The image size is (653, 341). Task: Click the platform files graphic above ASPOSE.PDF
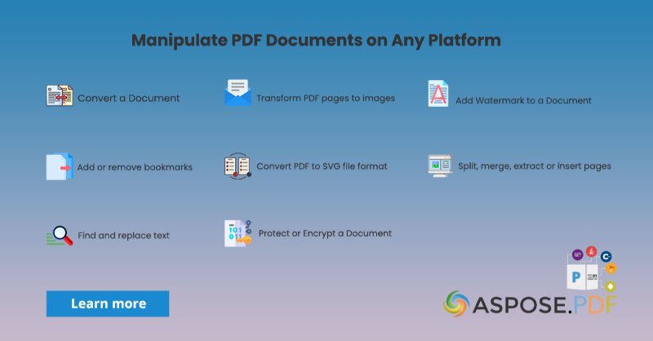(x=591, y=268)
